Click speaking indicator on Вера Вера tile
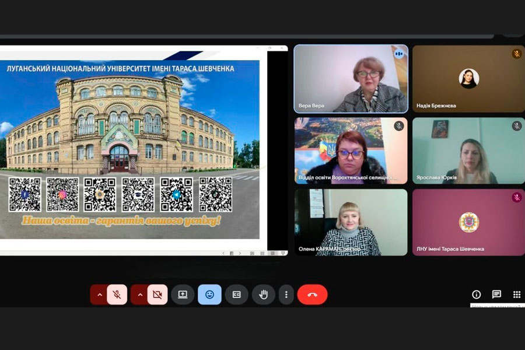This screenshot has height=350, width=525. [x=398, y=54]
